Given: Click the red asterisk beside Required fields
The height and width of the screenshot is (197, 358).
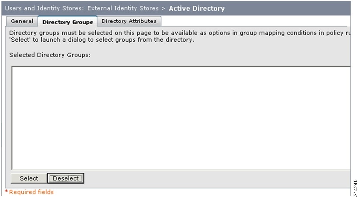Looking at the screenshot, I should 6,191.
